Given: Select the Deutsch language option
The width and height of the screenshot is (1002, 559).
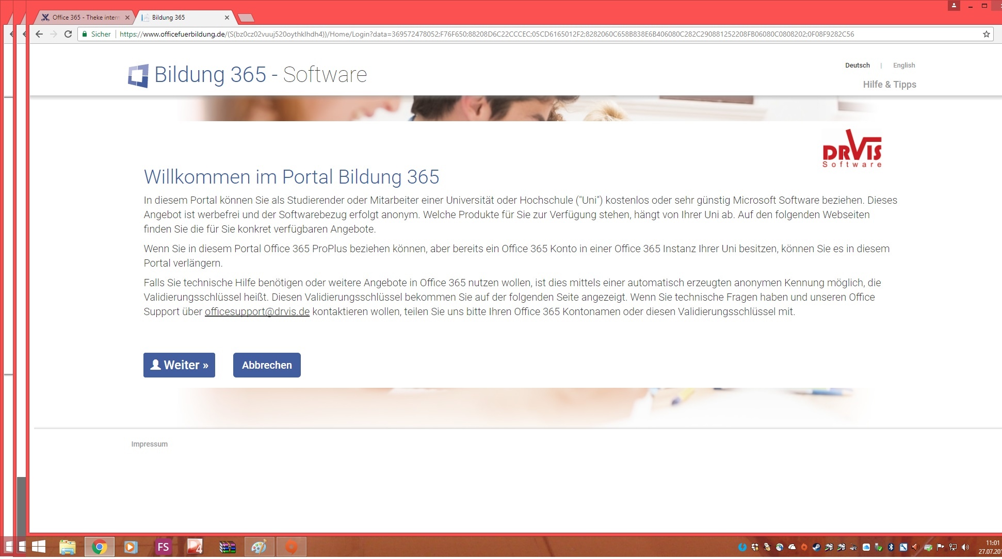Looking at the screenshot, I should tap(857, 65).
